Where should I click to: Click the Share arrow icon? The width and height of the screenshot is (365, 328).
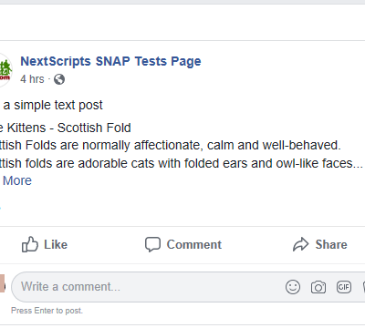coord(300,244)
